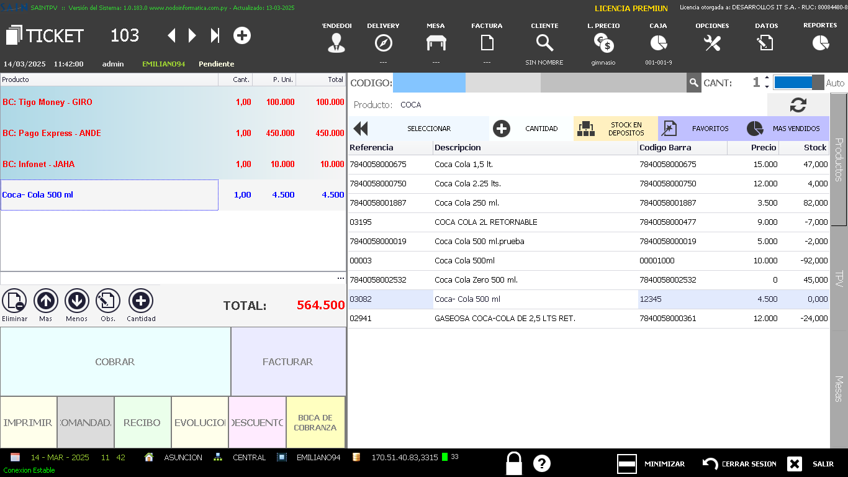The image size is (848, 477).
Task: Click the magnifier next to the CODIGO field
Action: (693, 83)
